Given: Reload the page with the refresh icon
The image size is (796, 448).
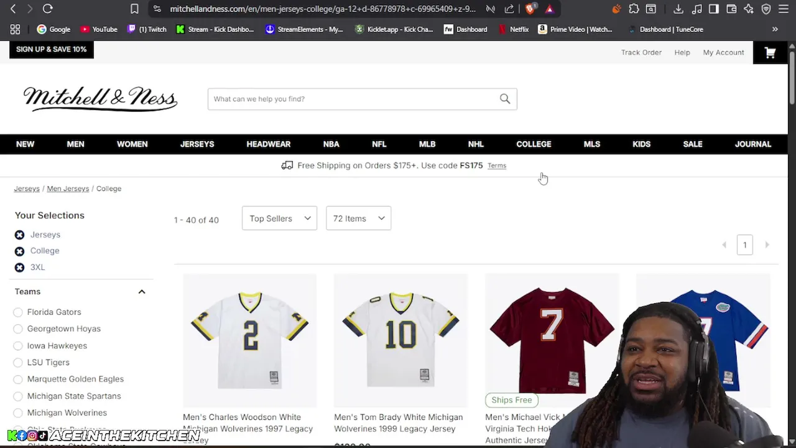Looking at the screenshot, I should pos(47,9).
